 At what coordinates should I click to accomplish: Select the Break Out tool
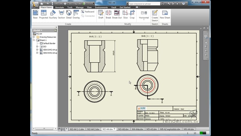(117, 14)
